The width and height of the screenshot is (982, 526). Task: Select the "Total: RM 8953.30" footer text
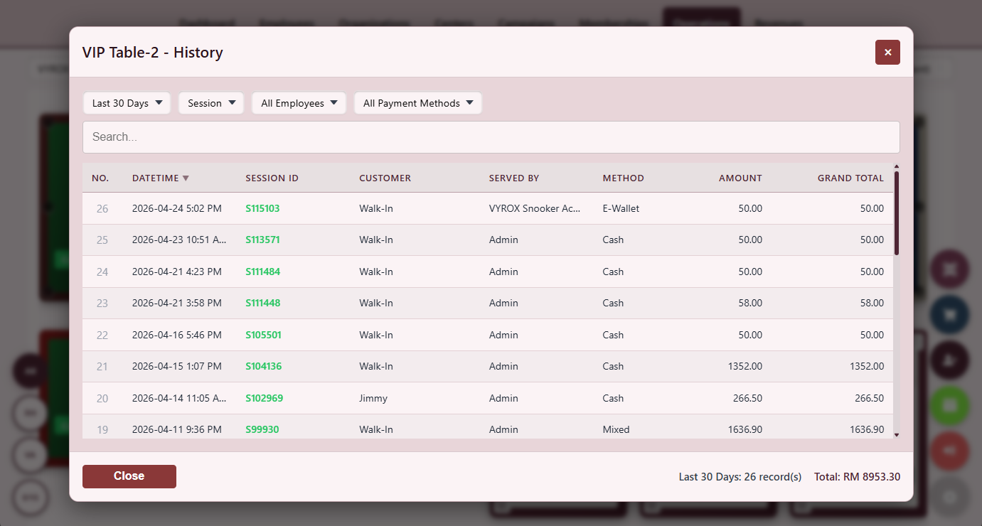click(858, 477)
